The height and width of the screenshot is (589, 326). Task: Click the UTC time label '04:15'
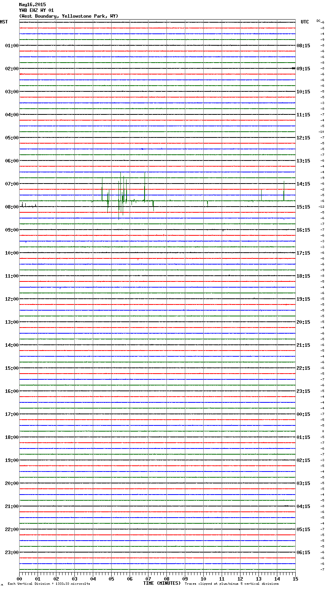point(303,506)
